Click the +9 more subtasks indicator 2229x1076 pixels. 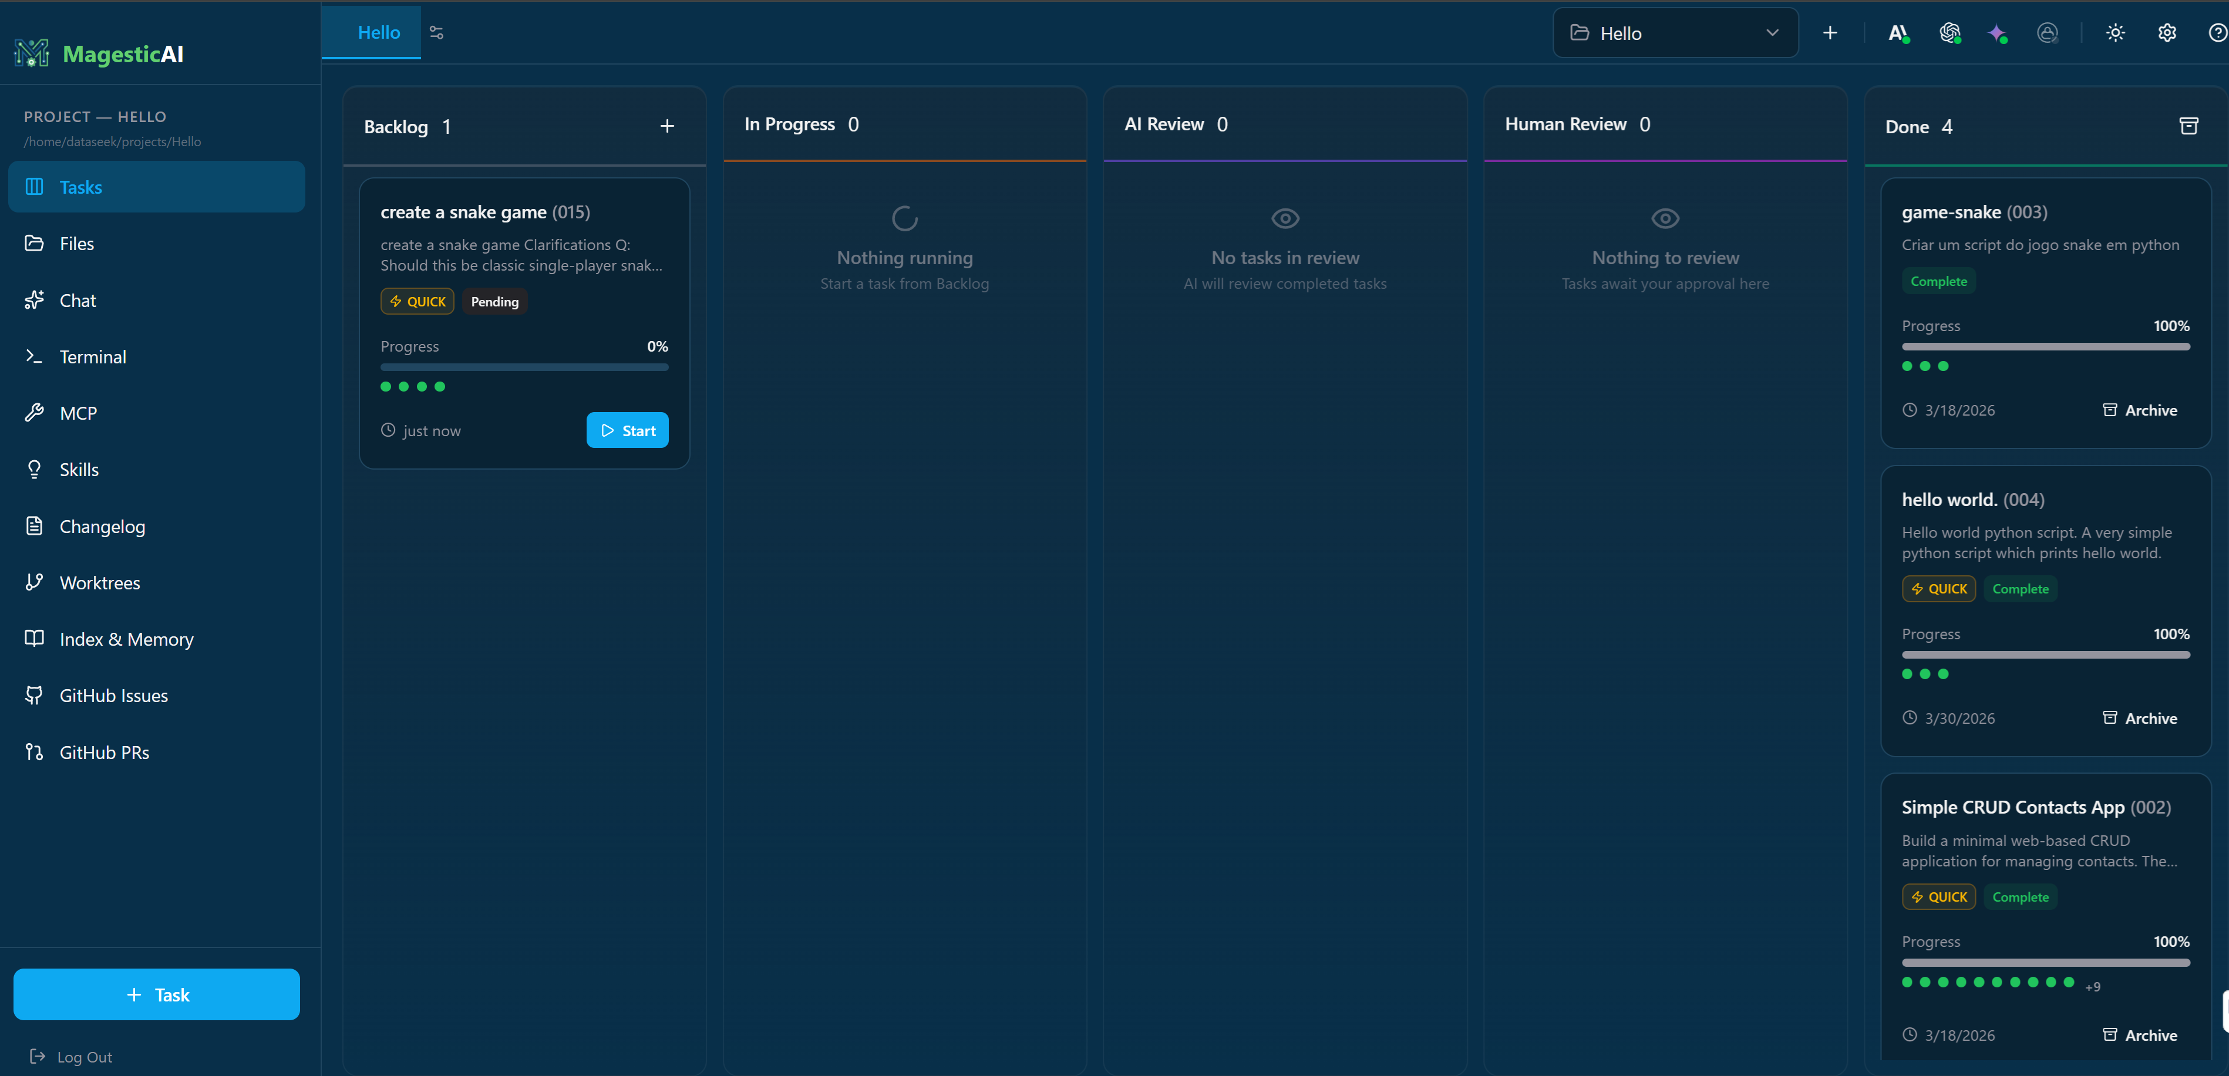pos(2092,986)
